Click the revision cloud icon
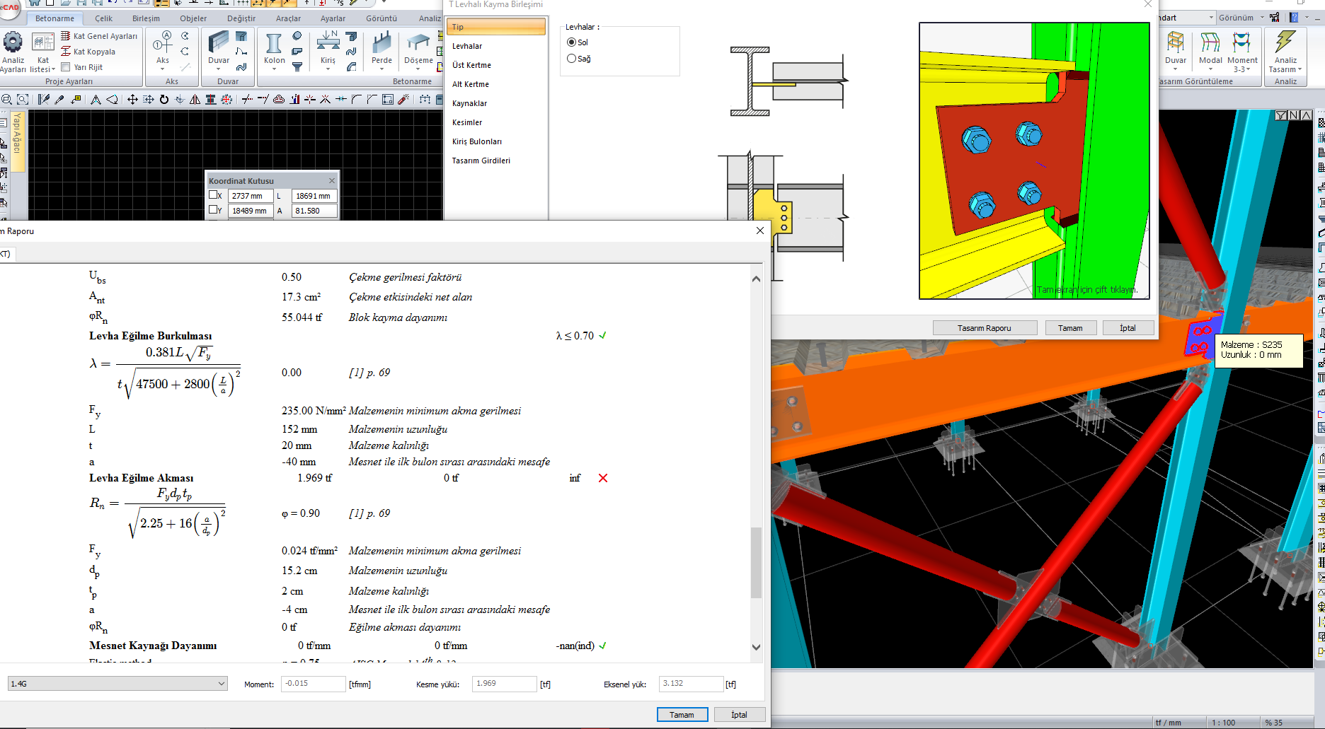 click(279, 100)
